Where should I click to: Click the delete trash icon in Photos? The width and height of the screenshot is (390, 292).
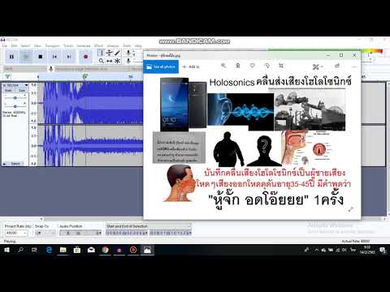[238, 66]
